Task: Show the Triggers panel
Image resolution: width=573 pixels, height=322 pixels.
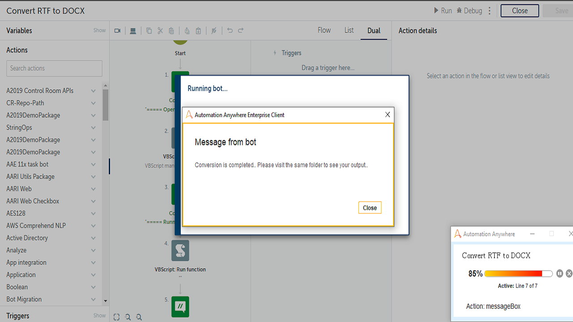Action: [x=99, y=316]
